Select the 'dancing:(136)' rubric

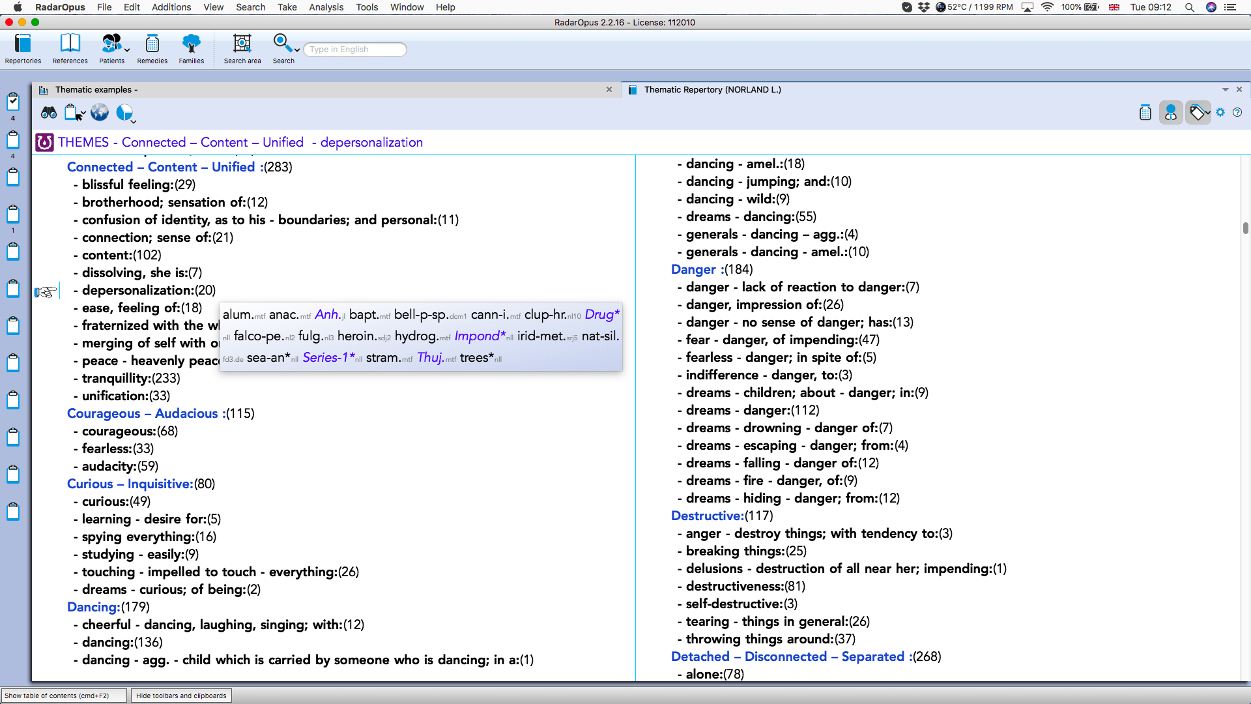[x=122, y=642]
